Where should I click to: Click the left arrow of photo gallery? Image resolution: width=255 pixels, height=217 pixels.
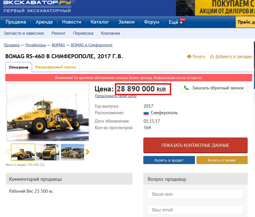click(x=8, y=152)
